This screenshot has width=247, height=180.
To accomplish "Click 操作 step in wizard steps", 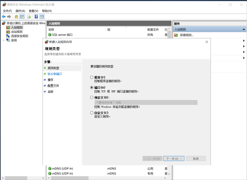I will click(x=50, y=80).
